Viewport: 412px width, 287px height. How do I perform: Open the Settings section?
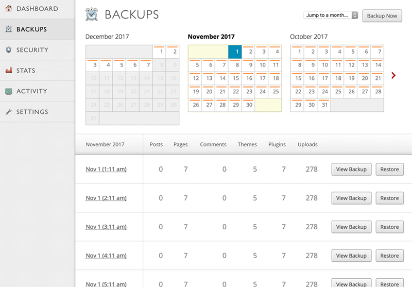click(37, 112)
